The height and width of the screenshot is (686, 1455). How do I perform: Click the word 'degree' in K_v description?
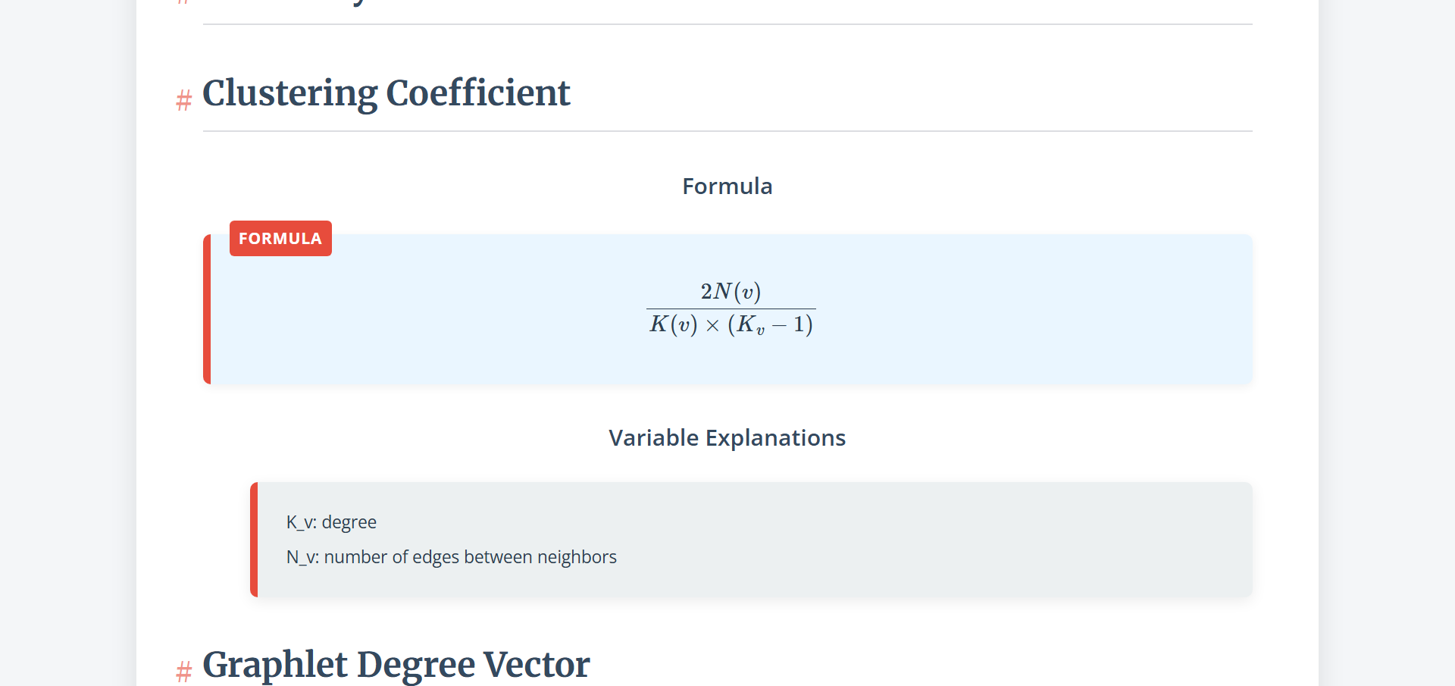tap(349, 522)
